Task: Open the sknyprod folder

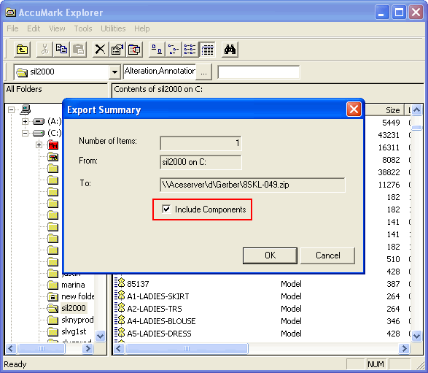Action: (x=71, y=320)
